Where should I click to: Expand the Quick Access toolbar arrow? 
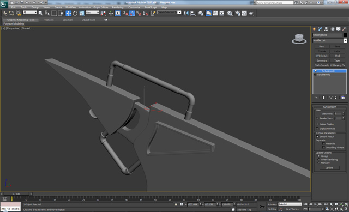(46, 2)
